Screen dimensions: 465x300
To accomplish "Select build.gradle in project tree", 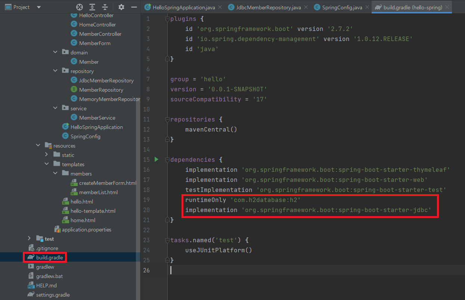I will (50, 258).
